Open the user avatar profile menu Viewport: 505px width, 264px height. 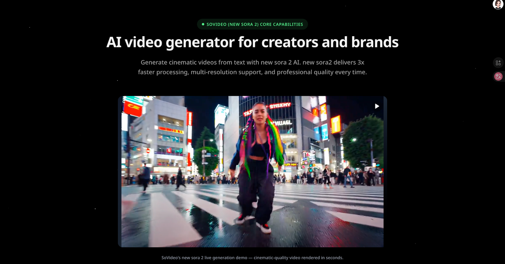(498, 5)
